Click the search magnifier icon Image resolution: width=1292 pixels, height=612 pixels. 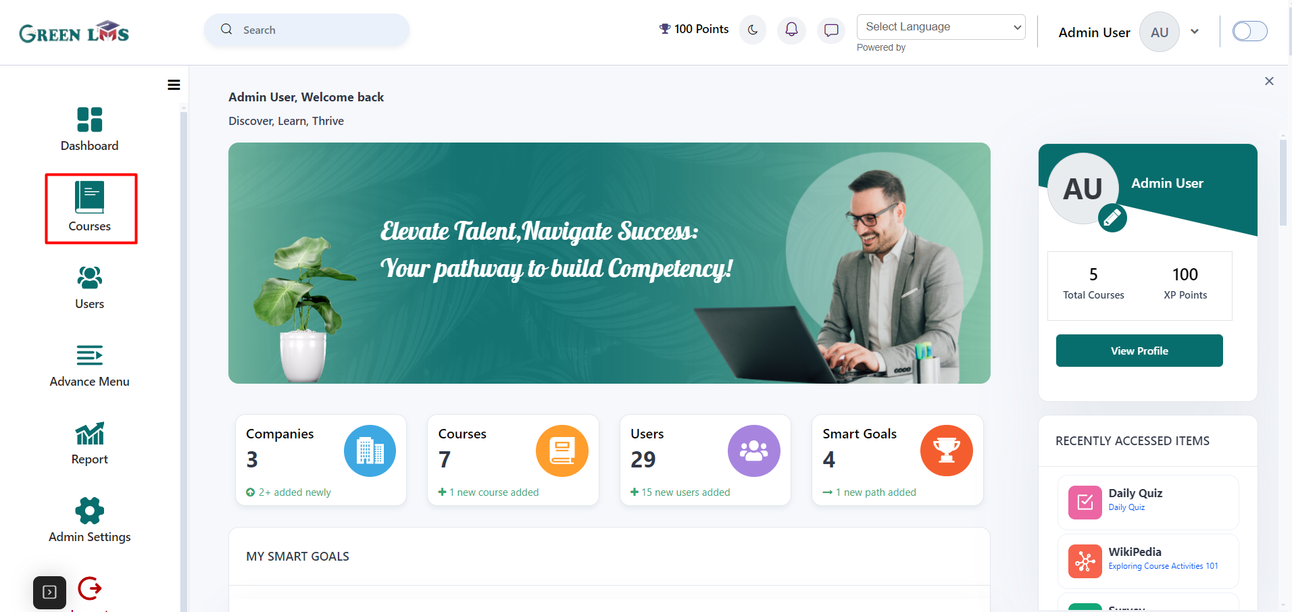226,29
